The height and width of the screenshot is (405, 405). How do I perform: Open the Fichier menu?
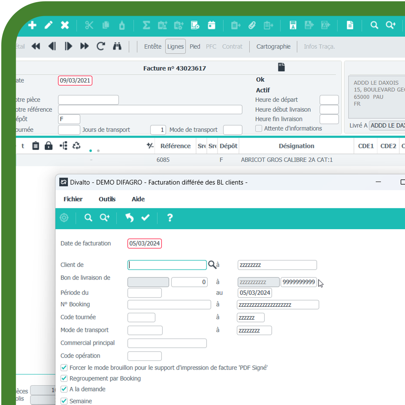click(73, 199)
